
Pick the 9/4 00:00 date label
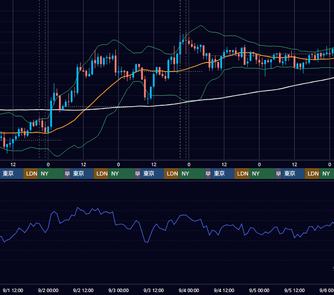coord(189,290)
